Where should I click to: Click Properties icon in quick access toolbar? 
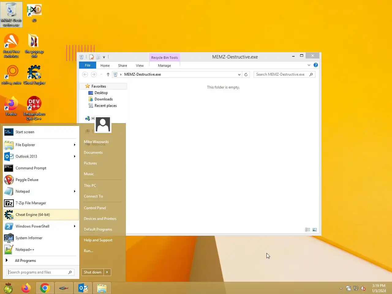coord(91,57)
